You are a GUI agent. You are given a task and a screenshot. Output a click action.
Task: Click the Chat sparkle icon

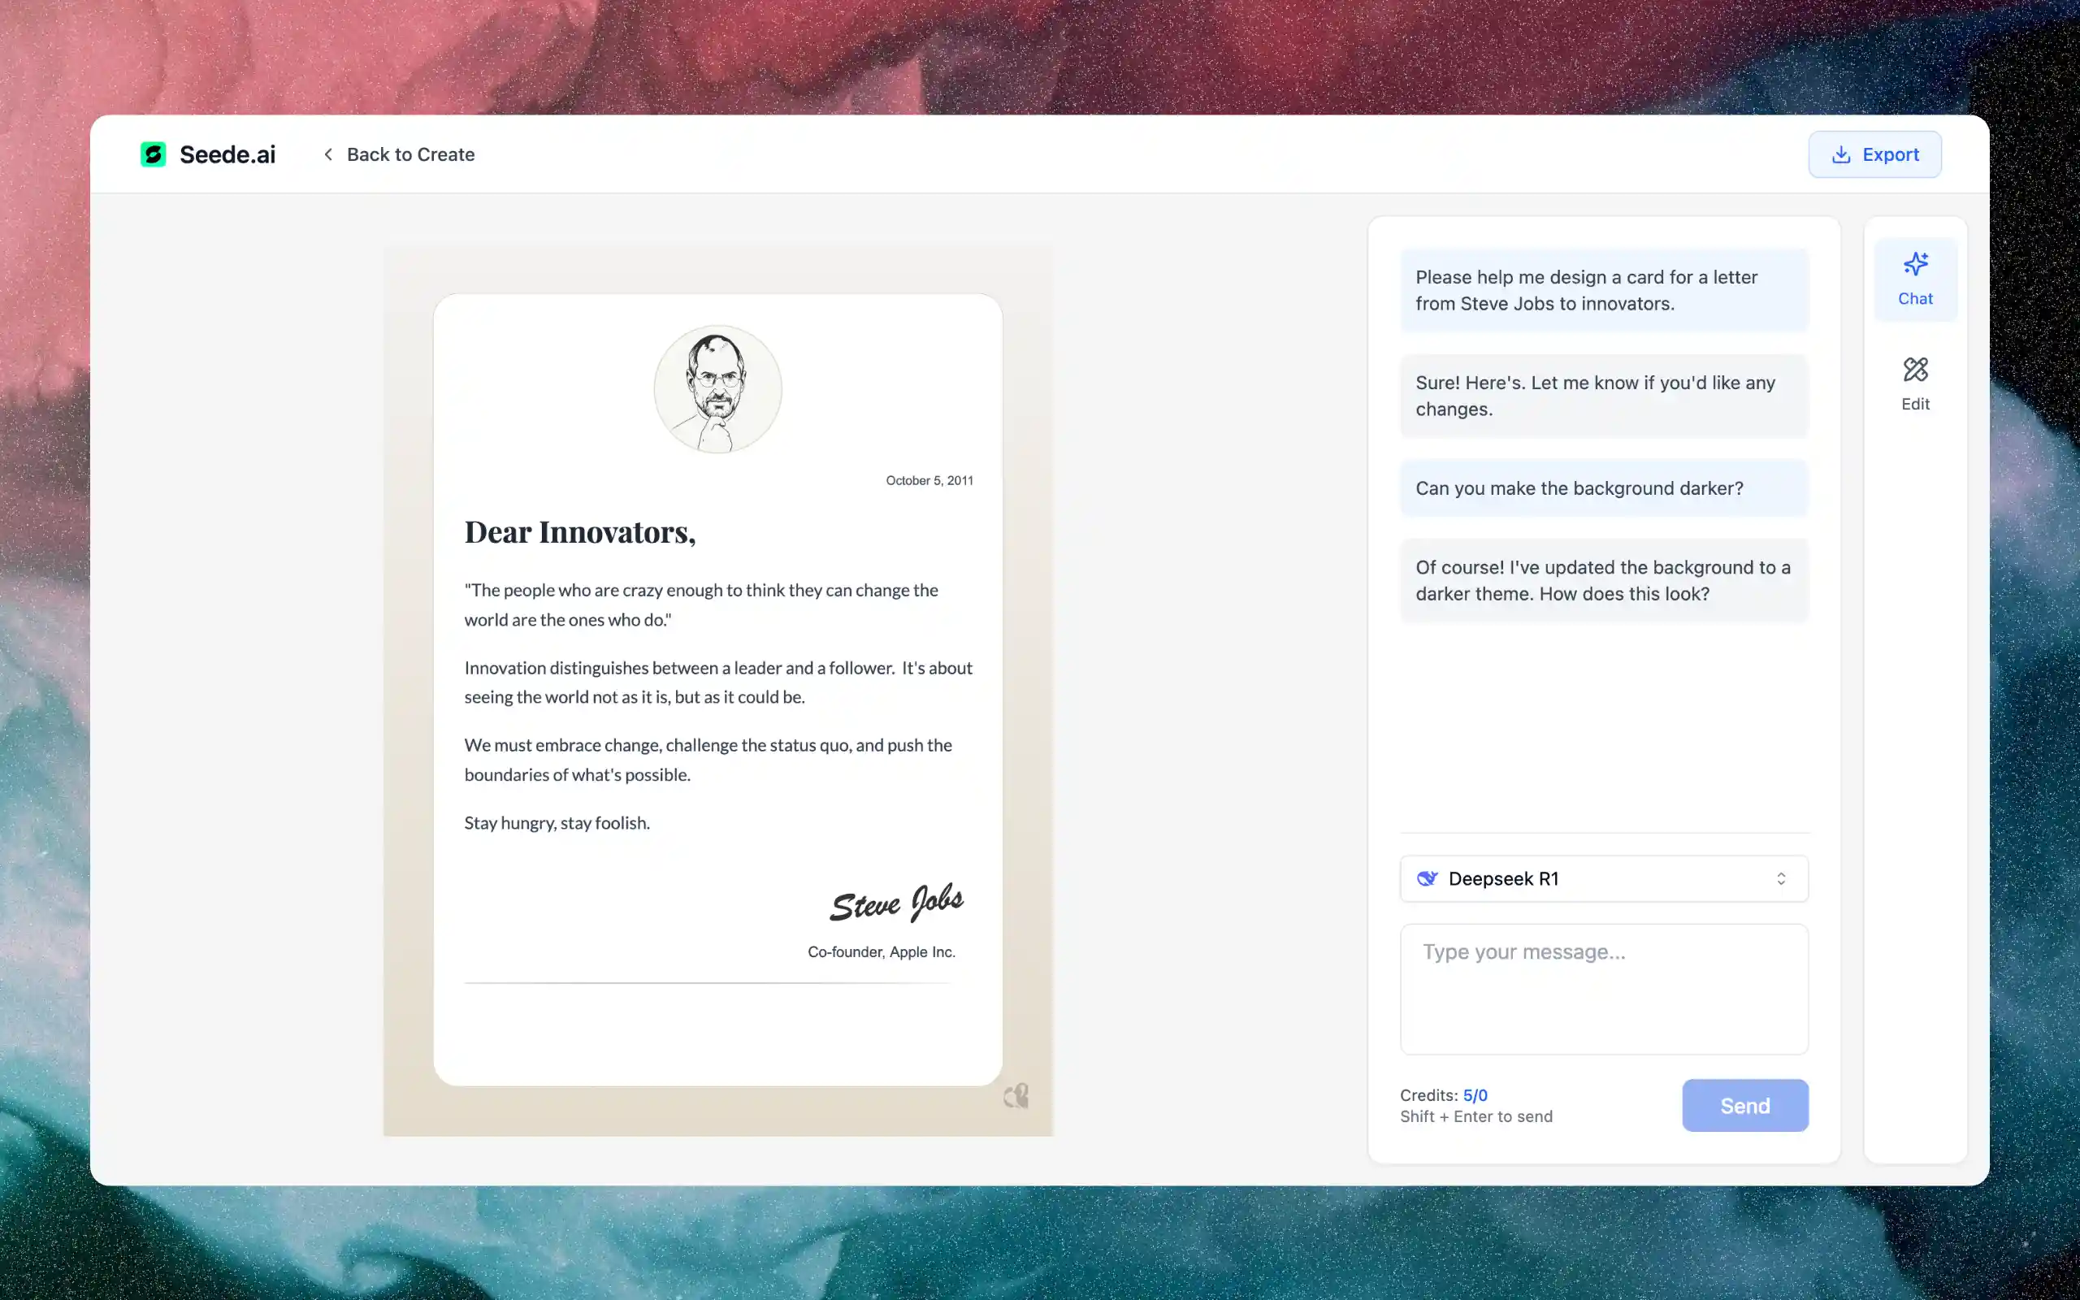pos(1915,263)
